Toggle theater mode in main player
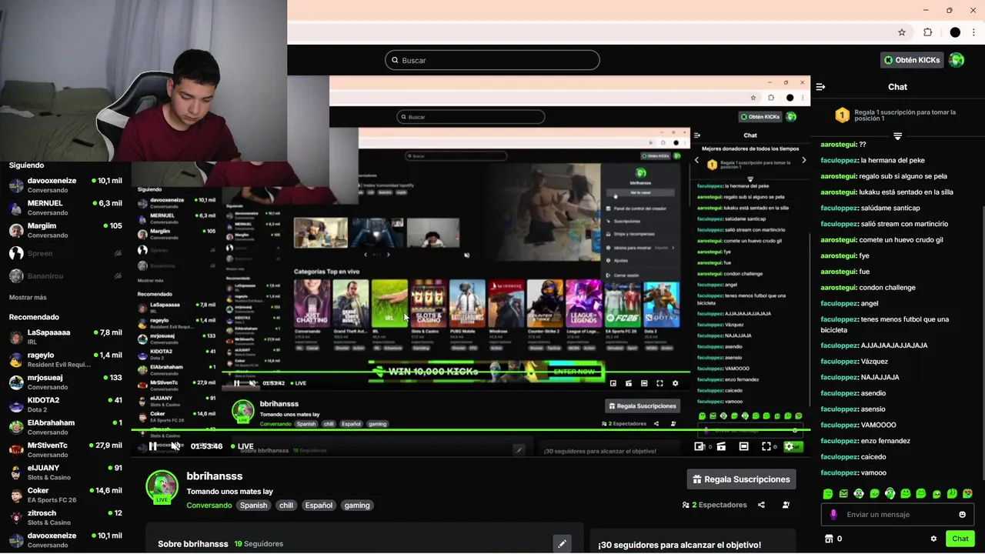The image size is (985, 554). point(743,446)
